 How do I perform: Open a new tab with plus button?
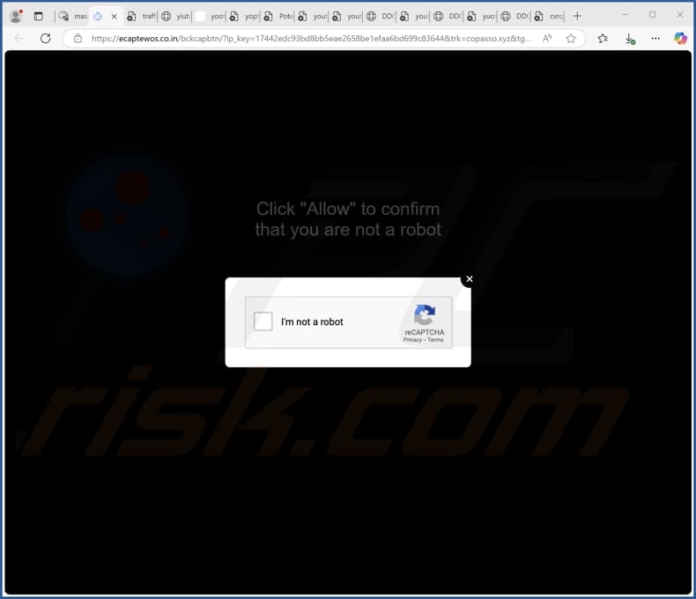pyautogui.click(x=577, y=17)
